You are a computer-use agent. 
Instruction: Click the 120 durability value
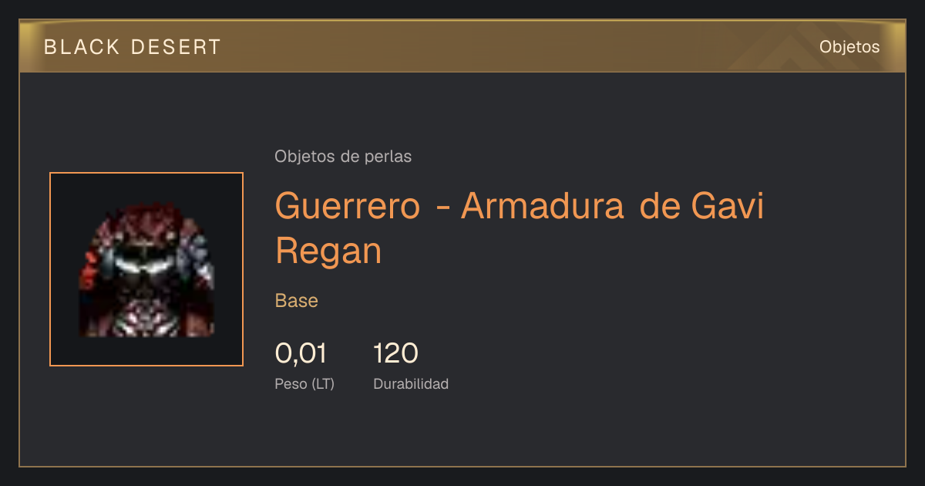(395, 353)
